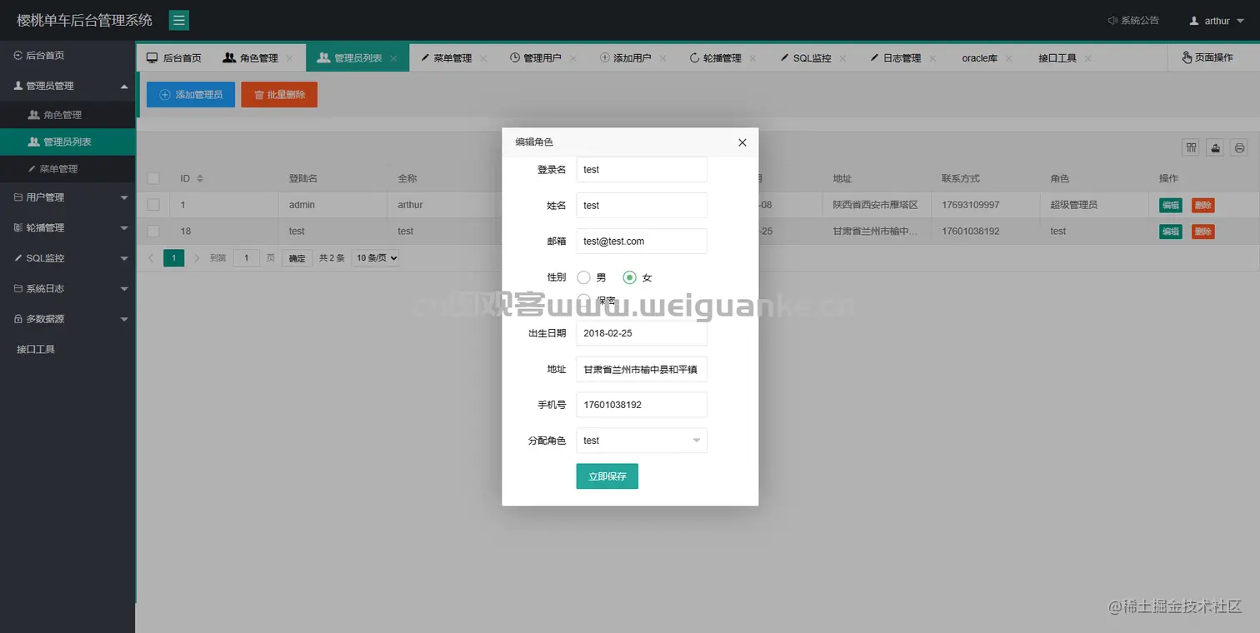This screenshot has height=633, width=1260.
Task: Close the 角色管理 tab
Action: coord(289,58)
